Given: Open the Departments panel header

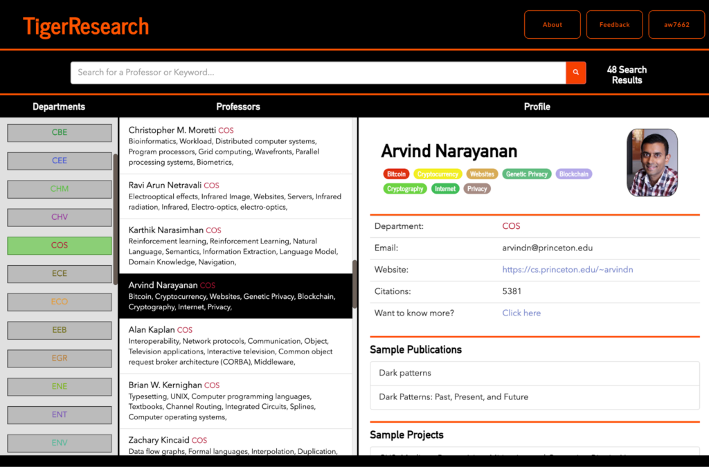Looking at the screenshot, I should [59, 107].
